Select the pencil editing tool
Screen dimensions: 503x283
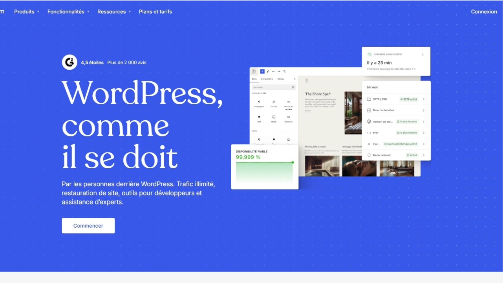point(268,72)
